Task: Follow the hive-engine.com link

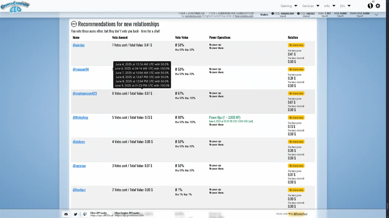Action: 244,16
